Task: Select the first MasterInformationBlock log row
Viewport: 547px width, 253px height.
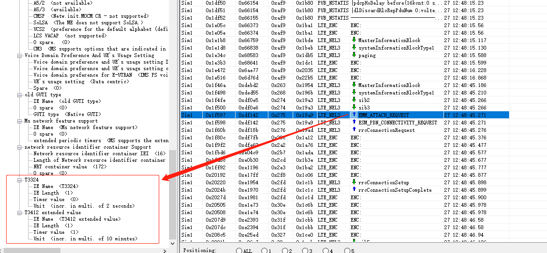Action: (x=389, y=40)
